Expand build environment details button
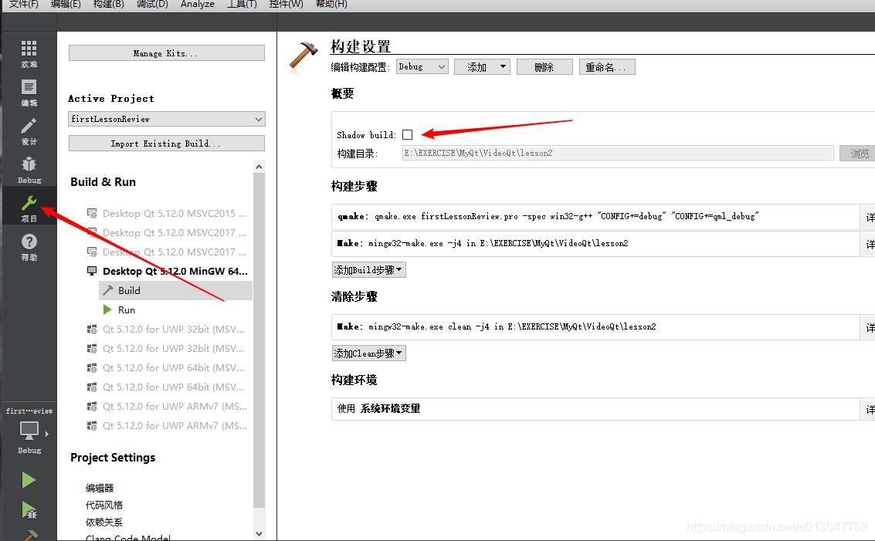This screenshot has width=875, height=541. [868, 409]
